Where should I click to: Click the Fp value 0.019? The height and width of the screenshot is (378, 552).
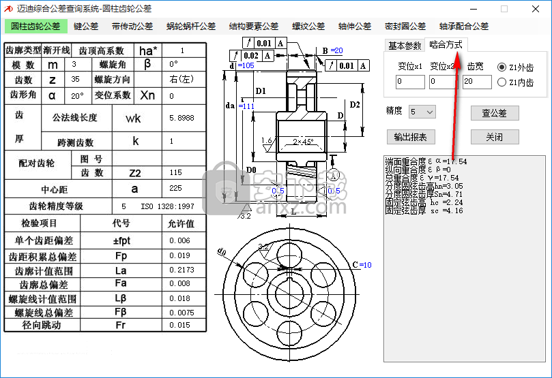coord(179,255)
